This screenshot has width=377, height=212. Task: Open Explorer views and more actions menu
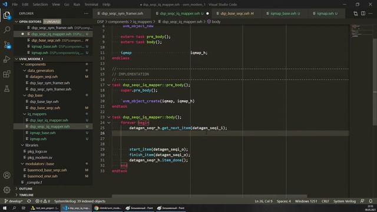pos(87,14)
